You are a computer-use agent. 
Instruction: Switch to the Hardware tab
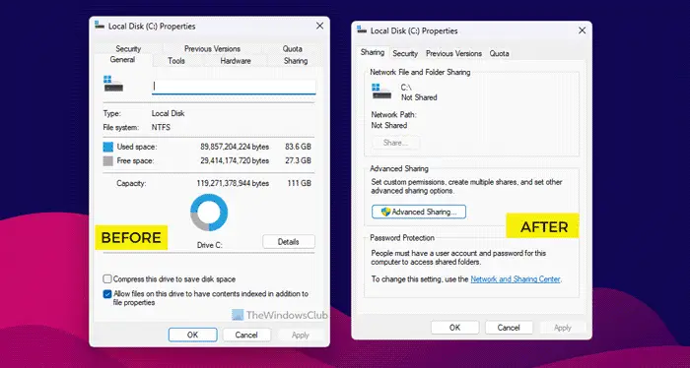[x=236, y=61]
